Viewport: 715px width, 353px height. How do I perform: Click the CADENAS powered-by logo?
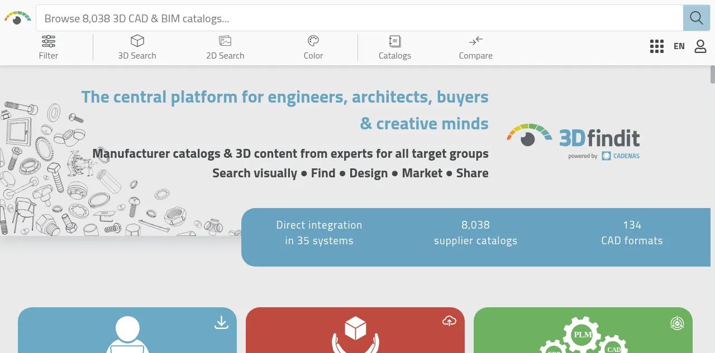(621, 156)
